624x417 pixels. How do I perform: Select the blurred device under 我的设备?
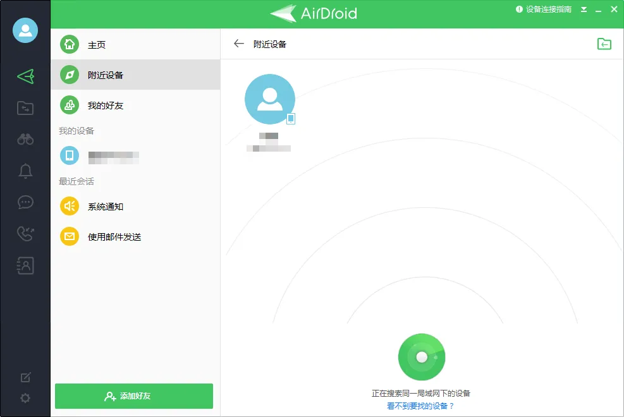(x=135, y=155)
